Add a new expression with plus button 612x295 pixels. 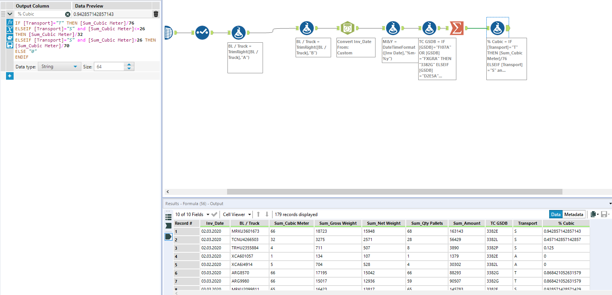click(x=10, y=76)
